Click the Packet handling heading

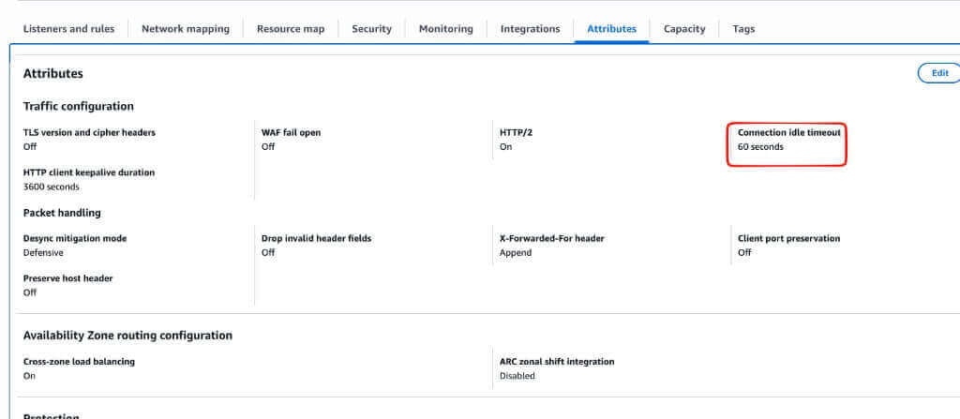click(x=62, y=213)
